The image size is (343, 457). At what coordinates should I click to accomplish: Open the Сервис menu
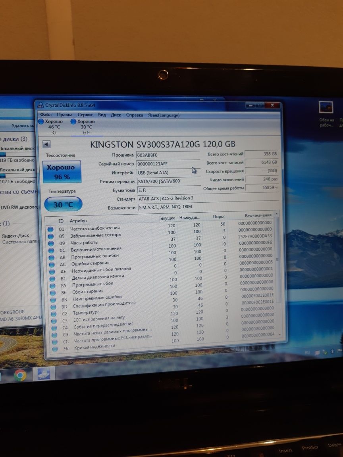(x=85, y=115)
